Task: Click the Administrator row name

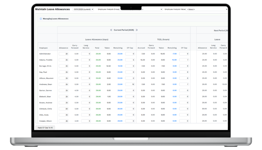Action: pos(45,54)
